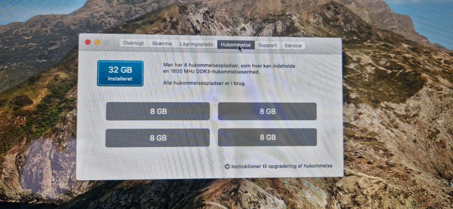Select the lower-left 8 GB memory slot
The image size is (453, 209).
(x=158, y=138)
